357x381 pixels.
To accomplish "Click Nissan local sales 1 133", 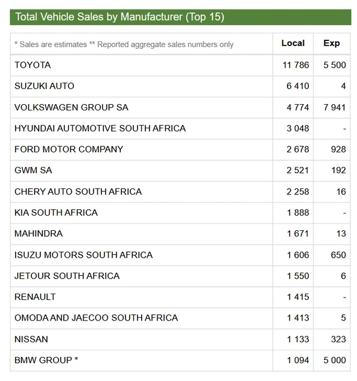I will click(x=298, y=339).
